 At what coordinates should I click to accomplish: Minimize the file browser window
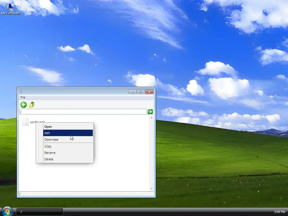[x=132, y=92]
